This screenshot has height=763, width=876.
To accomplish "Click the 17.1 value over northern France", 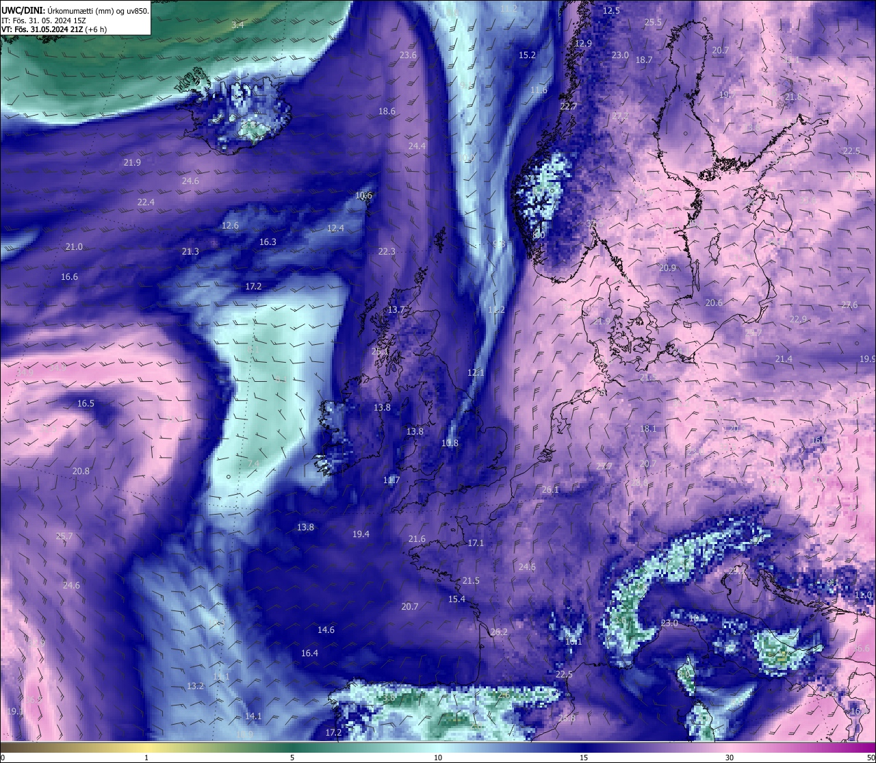I will (x=476, y=543).
